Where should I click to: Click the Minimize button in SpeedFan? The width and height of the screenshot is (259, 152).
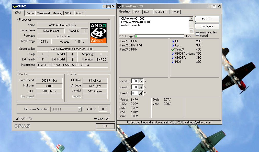pyautogui.click(x=207, y=19)
